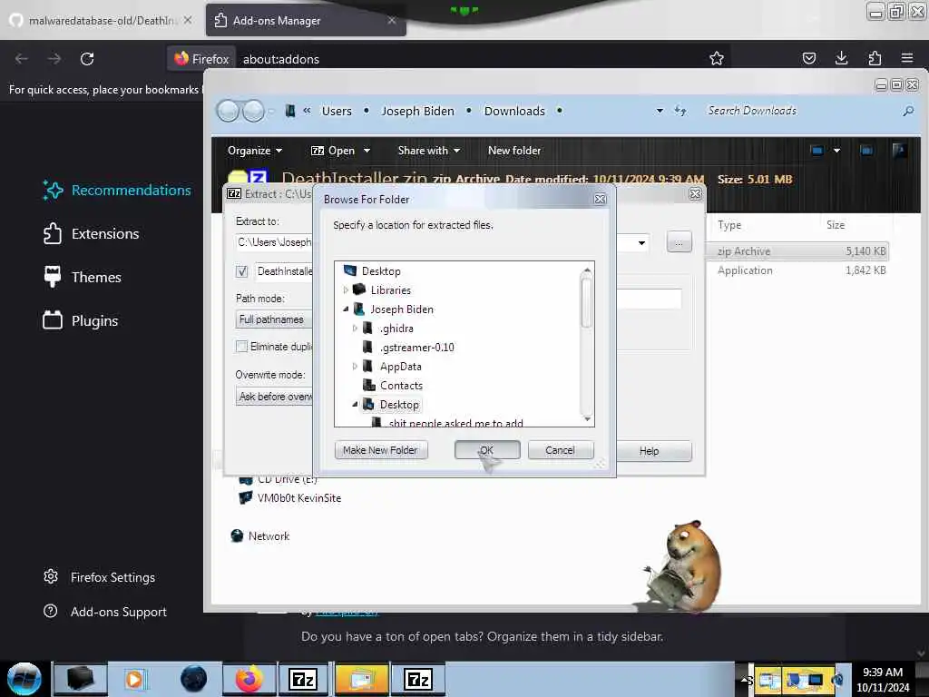Collapse the Joseph Biden tree node

(x=346, y=309)
